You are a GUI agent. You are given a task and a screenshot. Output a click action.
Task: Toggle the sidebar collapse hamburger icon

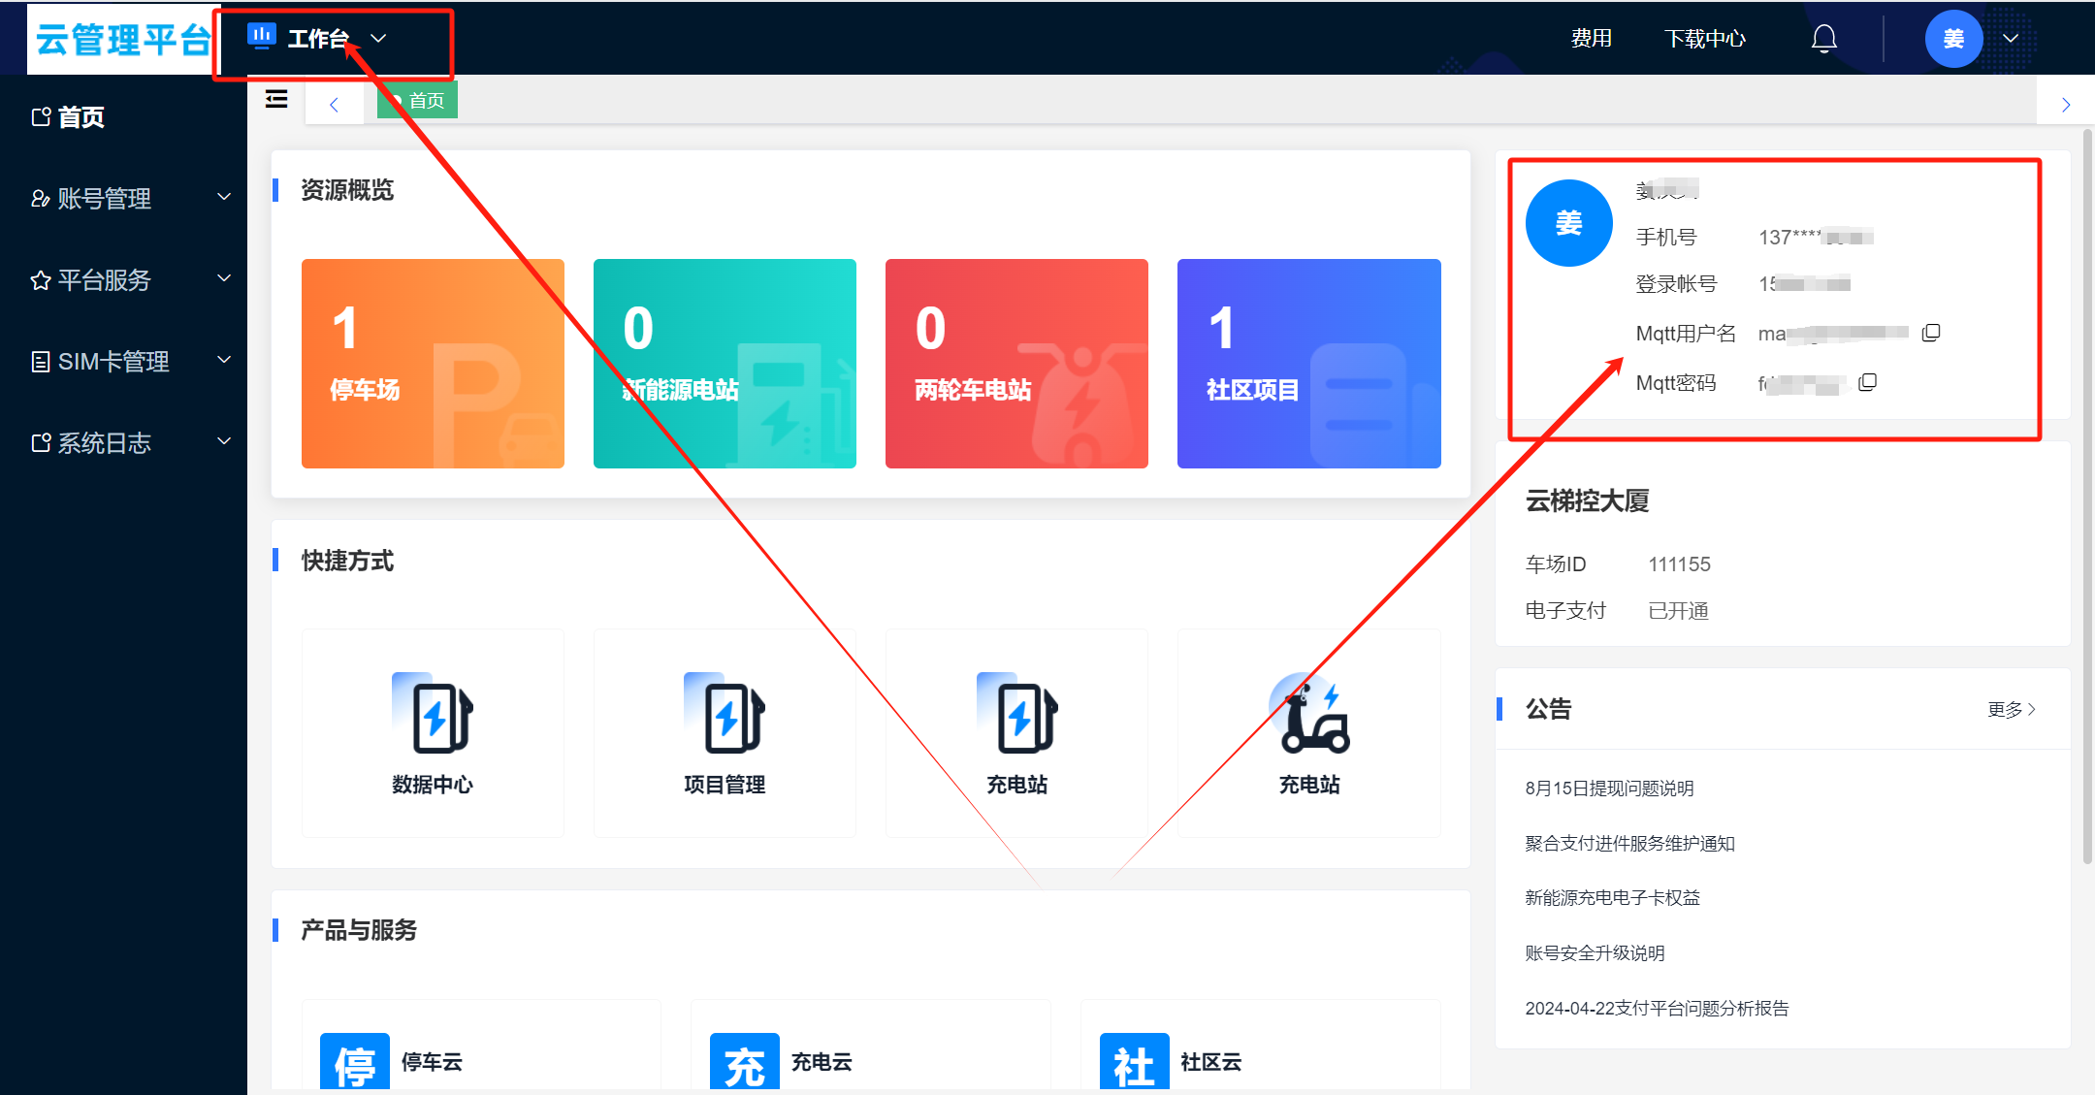click(x=276, y=100)
